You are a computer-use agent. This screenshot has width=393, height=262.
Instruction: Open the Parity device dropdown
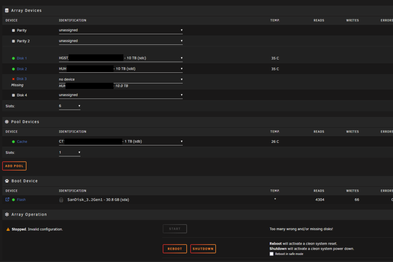121,30
